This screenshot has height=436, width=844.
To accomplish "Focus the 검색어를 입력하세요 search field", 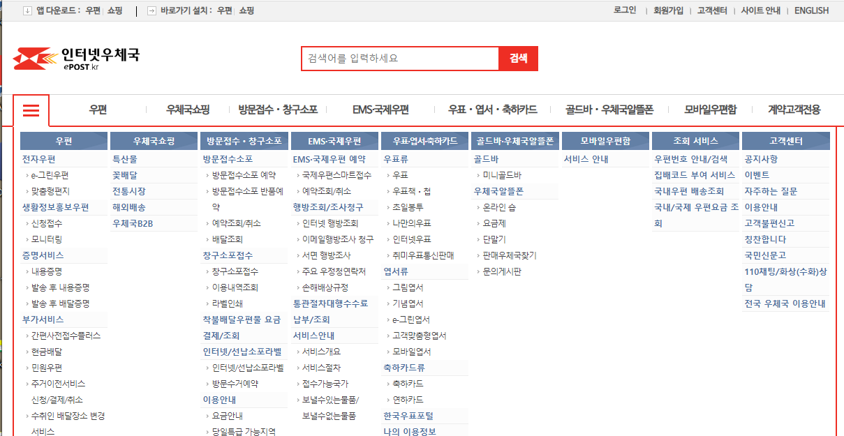I will 400,59.
